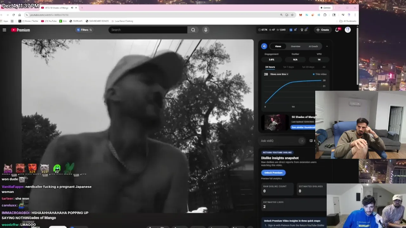Collapse the vidIQ panel chevron
The height and width of the screenshot is (228, 406).
pos(327,46)
